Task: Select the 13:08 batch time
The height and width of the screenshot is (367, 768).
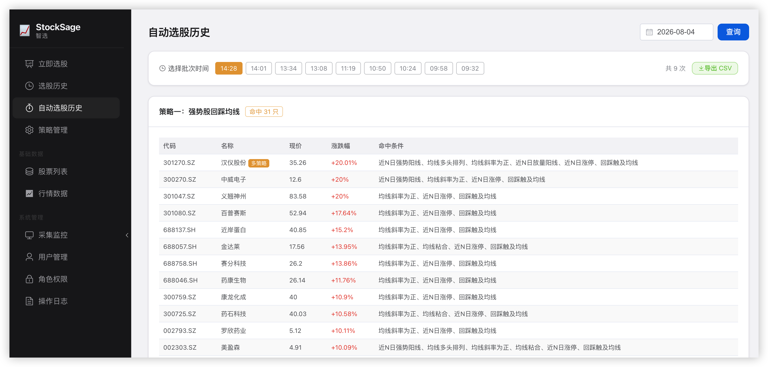Action: 319,68
